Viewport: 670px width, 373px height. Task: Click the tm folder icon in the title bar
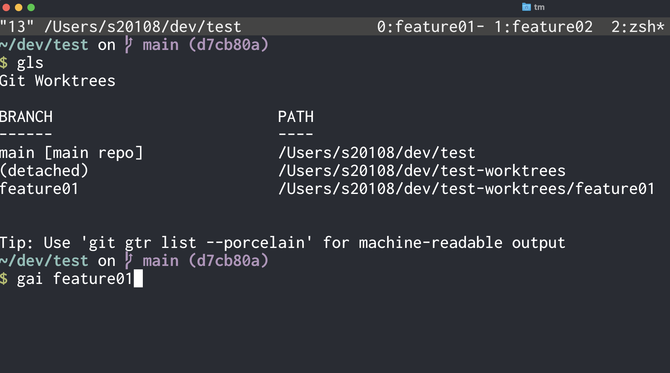[526, 7]
